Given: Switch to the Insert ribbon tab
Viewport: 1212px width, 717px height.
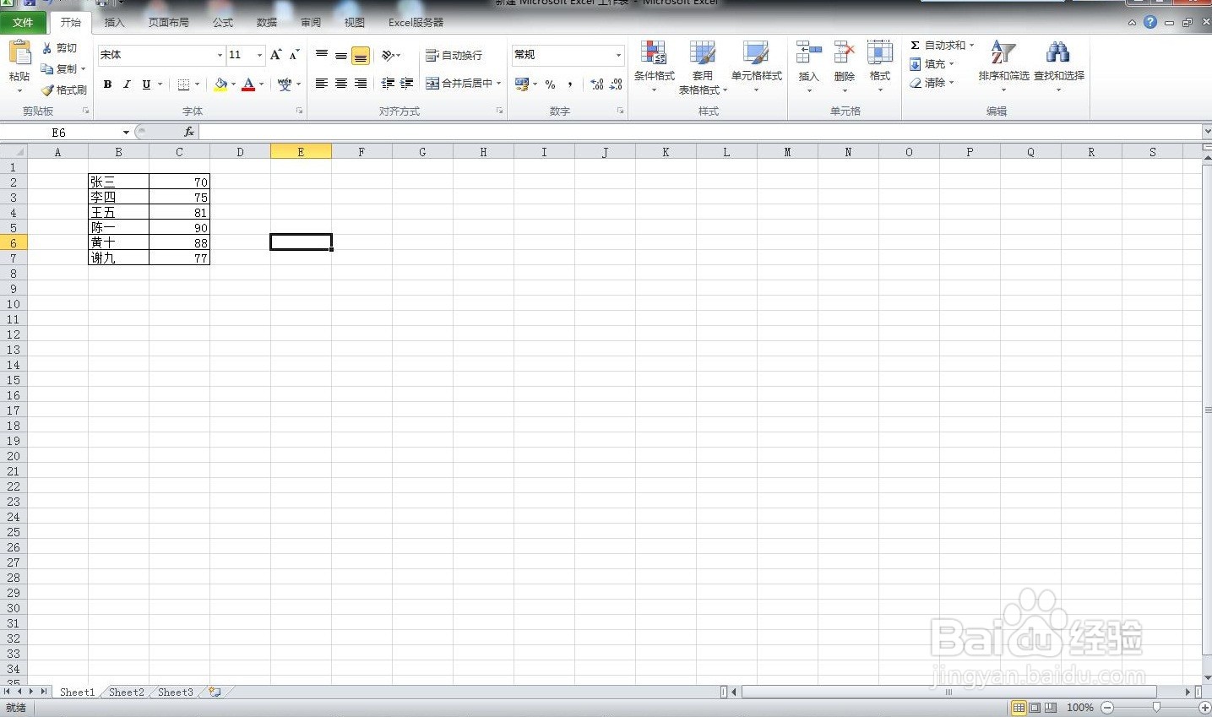Looking at the screenshot, I should click(114, 22).
